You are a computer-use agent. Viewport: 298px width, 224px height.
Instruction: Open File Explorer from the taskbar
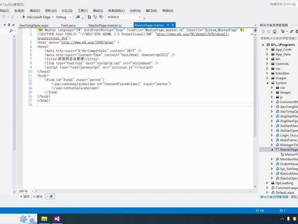44,219
